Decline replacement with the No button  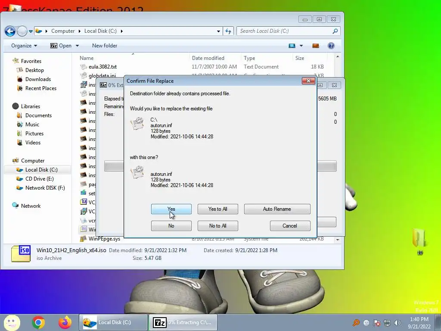click(x=171, y=226)
